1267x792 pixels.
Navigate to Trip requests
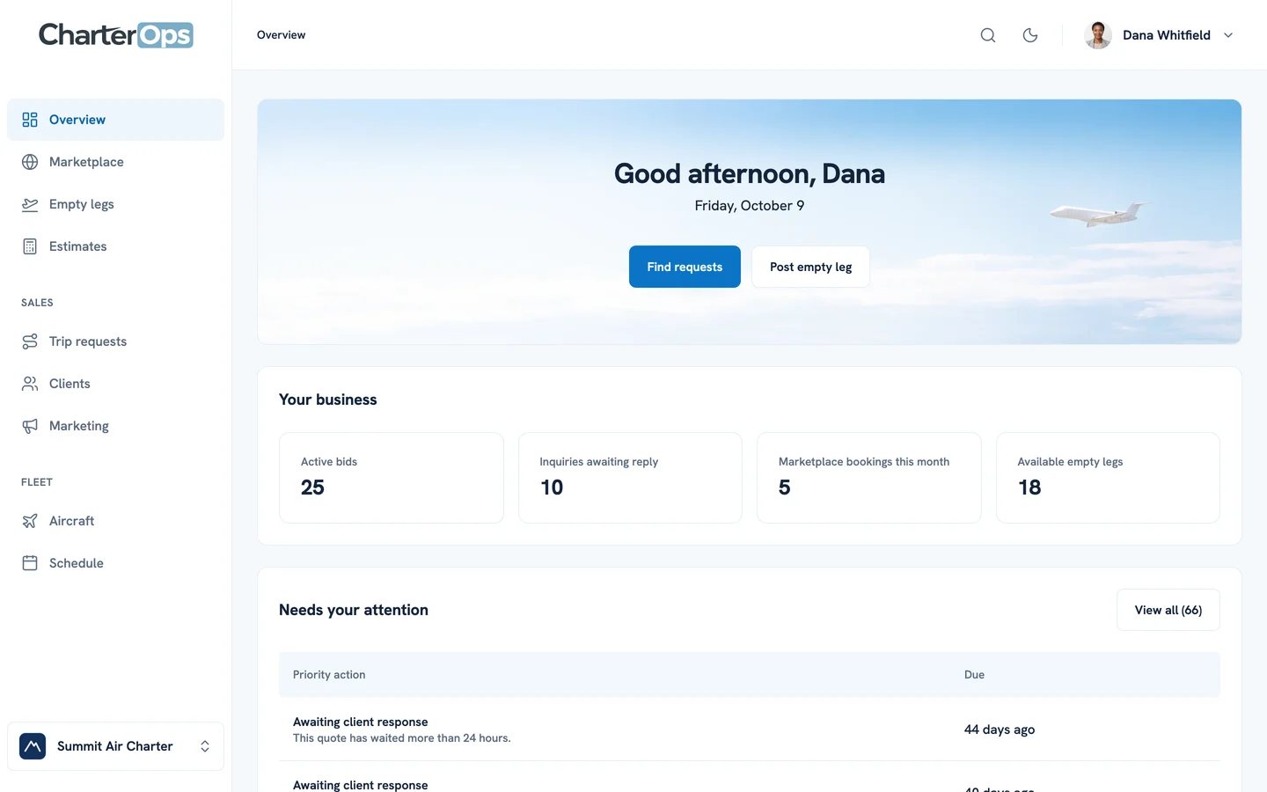[115, 341]
